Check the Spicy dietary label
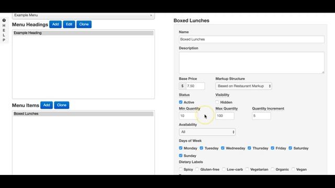This screenshot has width=335, height=188. pyautogui.click(x=181, y=169)
